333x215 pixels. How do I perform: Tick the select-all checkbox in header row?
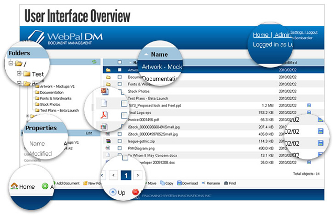click(119, 62)
